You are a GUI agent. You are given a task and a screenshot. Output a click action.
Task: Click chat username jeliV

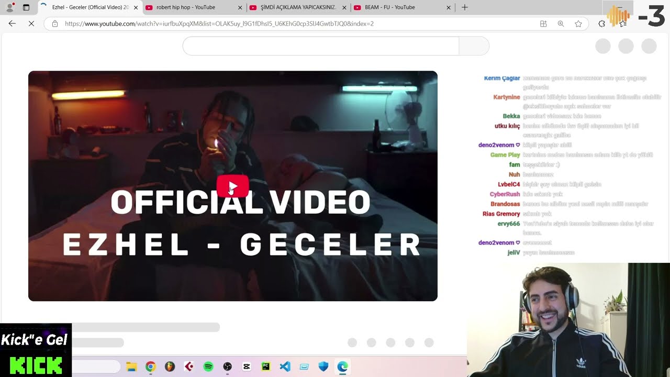[513, 252]
